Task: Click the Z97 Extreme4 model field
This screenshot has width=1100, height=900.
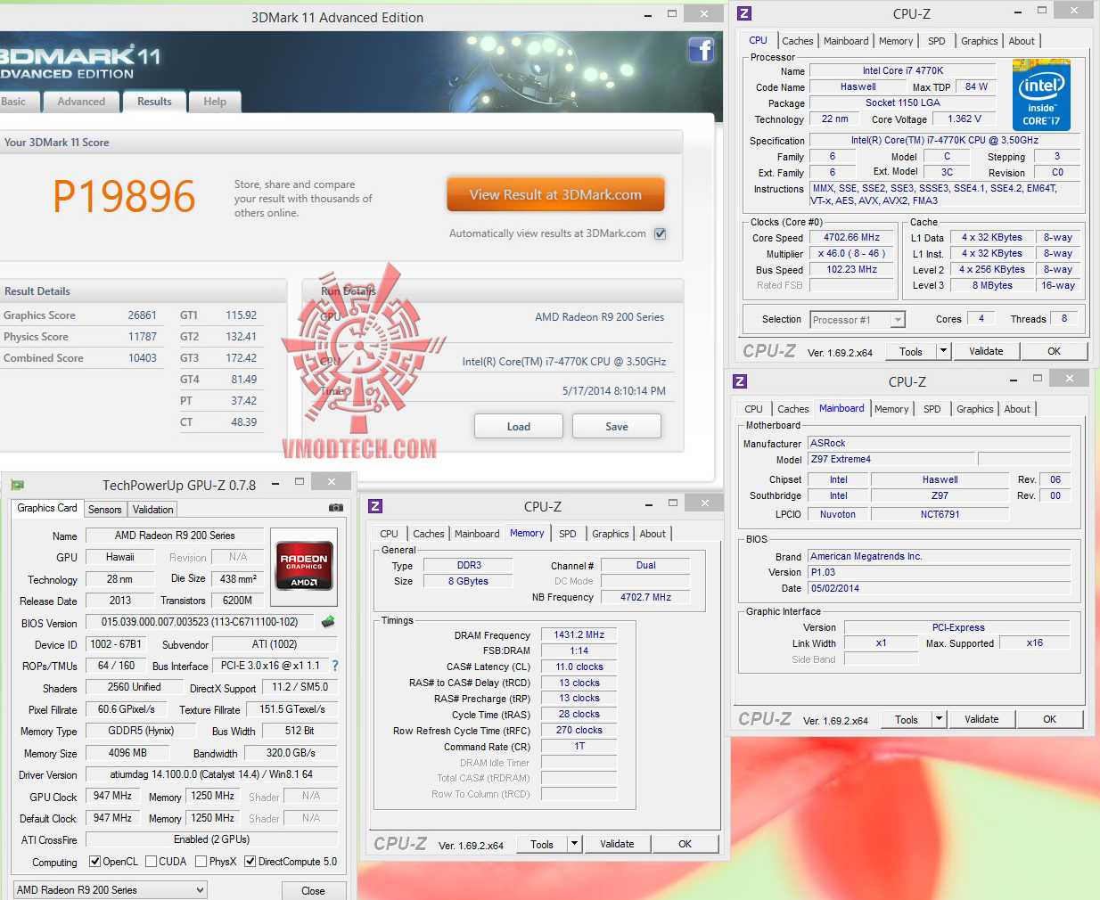Action: point(892,460)
